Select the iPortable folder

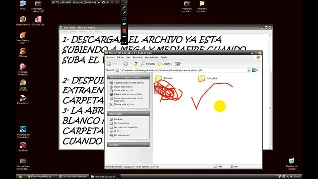coord(163,78)
